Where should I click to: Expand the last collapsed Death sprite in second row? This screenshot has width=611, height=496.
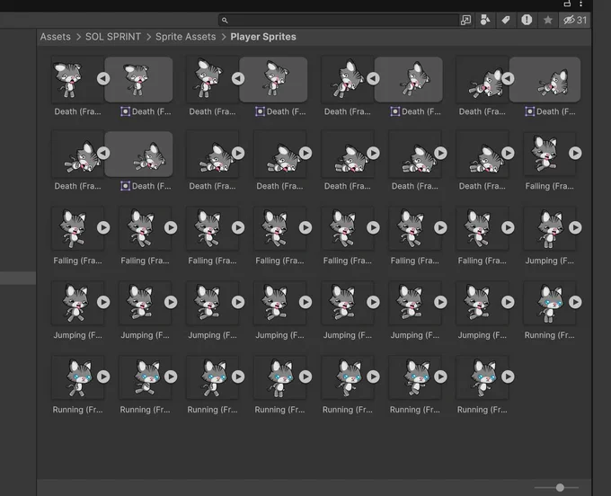(x=508, y=153)
